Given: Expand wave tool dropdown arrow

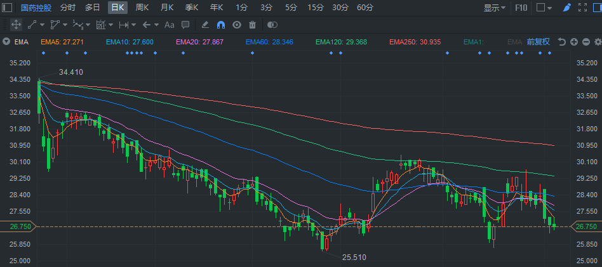Looking at the screenshot, I should click(88, 25).
